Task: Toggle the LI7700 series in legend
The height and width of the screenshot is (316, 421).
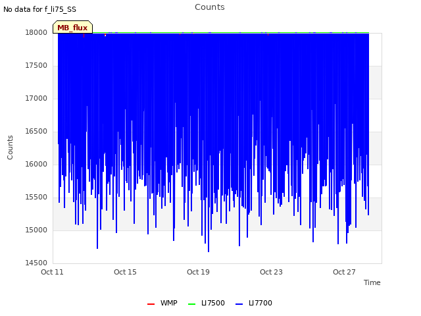Action: (254, 303)
